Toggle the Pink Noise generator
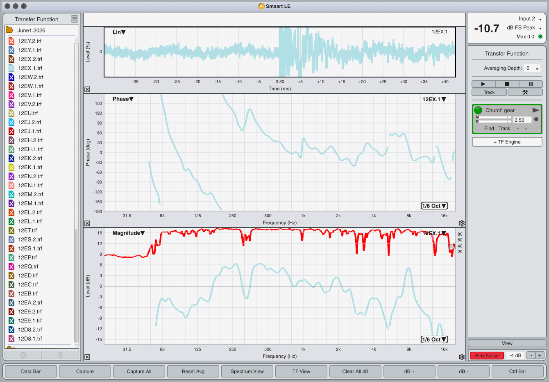Image resolution: width=549 pixels, height=382 pixels. 487,355
